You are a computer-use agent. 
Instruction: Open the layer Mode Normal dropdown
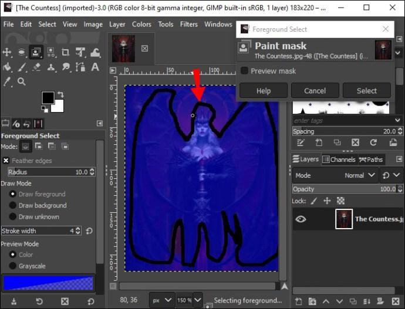[x=335, y=175]
